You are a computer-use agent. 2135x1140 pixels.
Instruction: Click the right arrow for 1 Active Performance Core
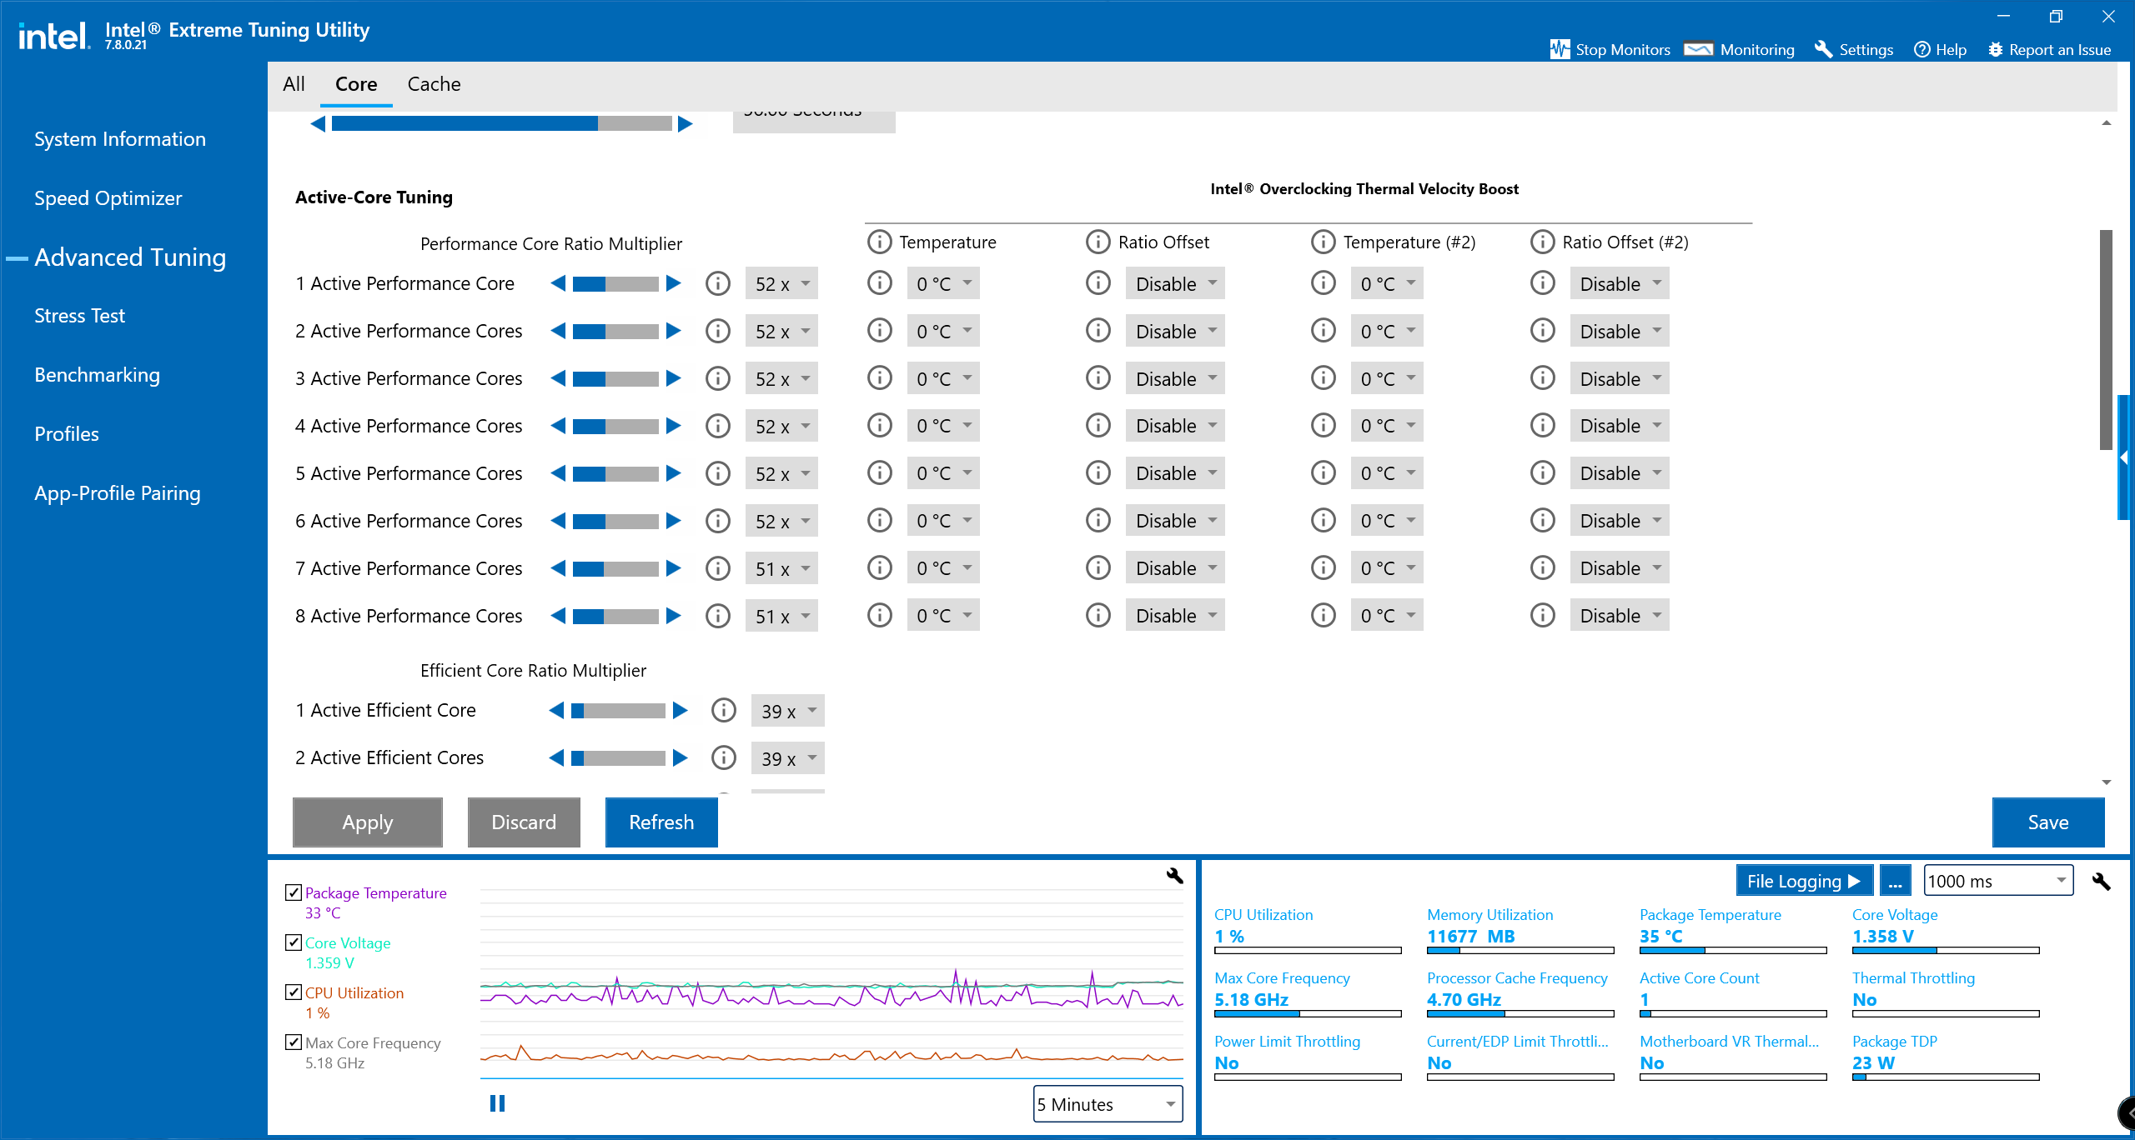[674, 284]
